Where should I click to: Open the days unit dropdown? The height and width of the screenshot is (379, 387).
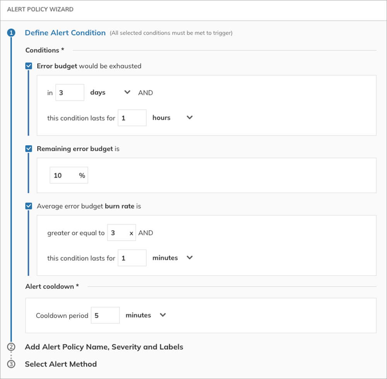point(110,92)
